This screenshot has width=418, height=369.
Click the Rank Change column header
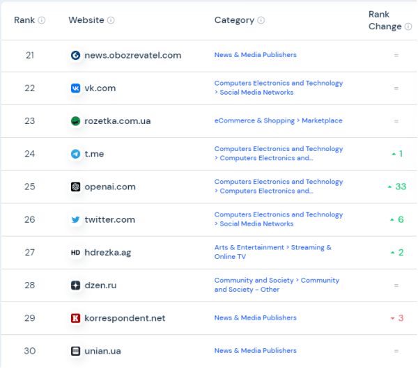coord(379,20)
